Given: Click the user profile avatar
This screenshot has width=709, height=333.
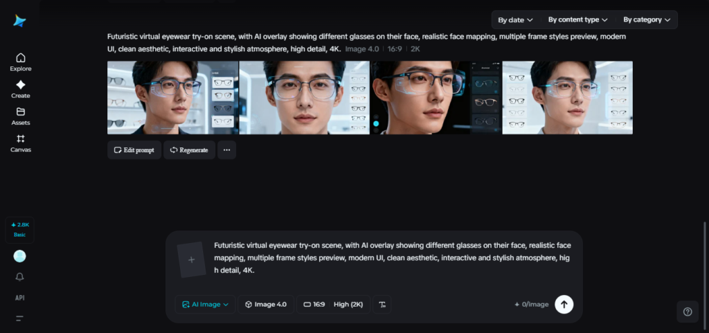Looking at the screenshot, I should (x=19, y=256).
